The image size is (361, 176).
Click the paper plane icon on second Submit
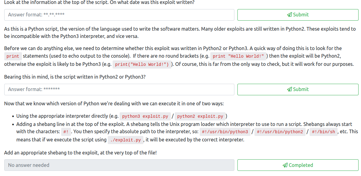[289, 90]
